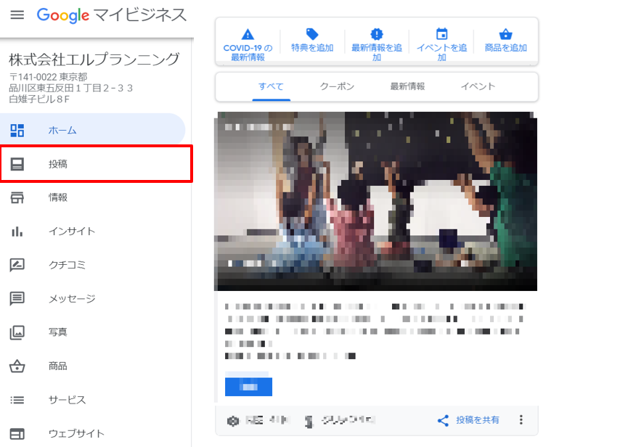Click the clicks icon under the post

tap(309, 422)
